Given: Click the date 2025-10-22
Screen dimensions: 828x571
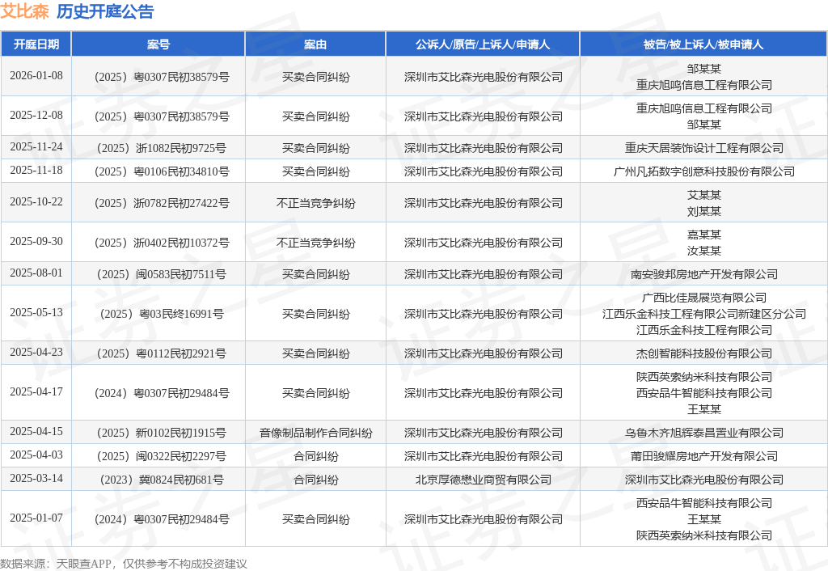Looking at the screenshot, I should point(36,201).
